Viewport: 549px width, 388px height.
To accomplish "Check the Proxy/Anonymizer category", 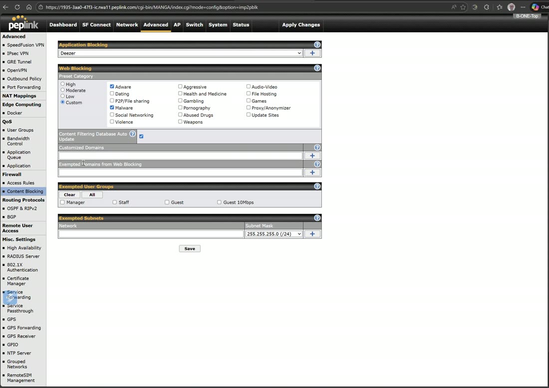I will click(x=248, y=107).
